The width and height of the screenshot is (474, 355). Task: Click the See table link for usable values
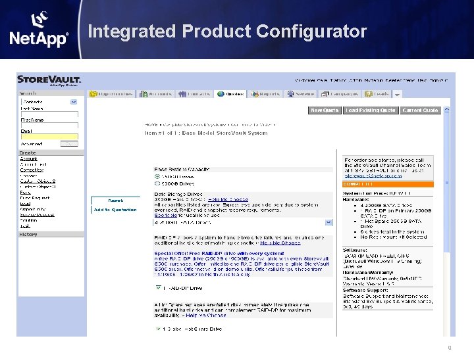166,215
